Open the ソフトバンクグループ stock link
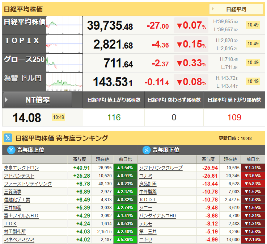Image resolution: width=267 pixels, height=244 pixels. (161, 168)
